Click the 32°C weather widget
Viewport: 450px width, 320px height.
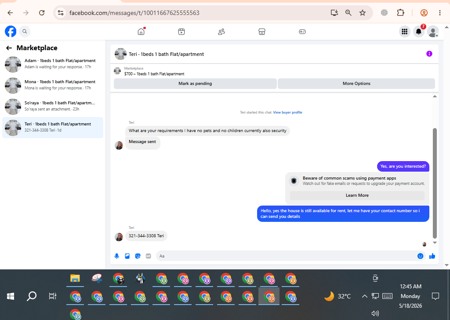(337, 296)
